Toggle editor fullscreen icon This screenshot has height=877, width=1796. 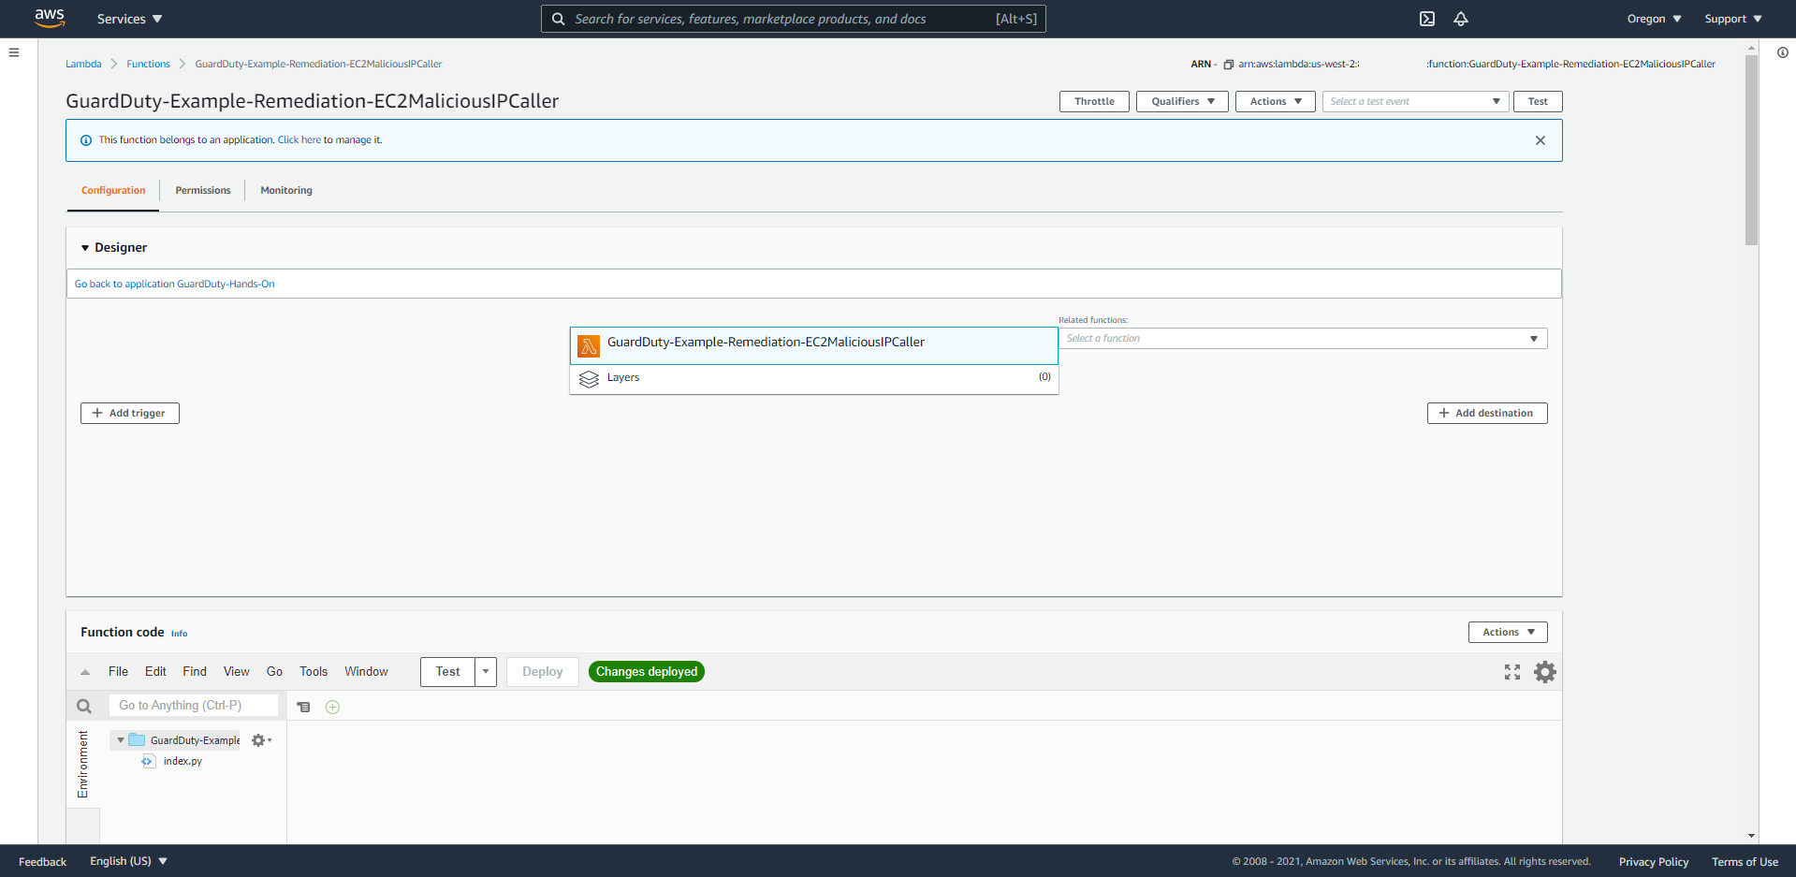(1512, 672)
